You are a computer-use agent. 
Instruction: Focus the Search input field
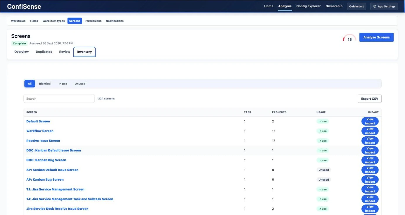click(x=59, y=99)
